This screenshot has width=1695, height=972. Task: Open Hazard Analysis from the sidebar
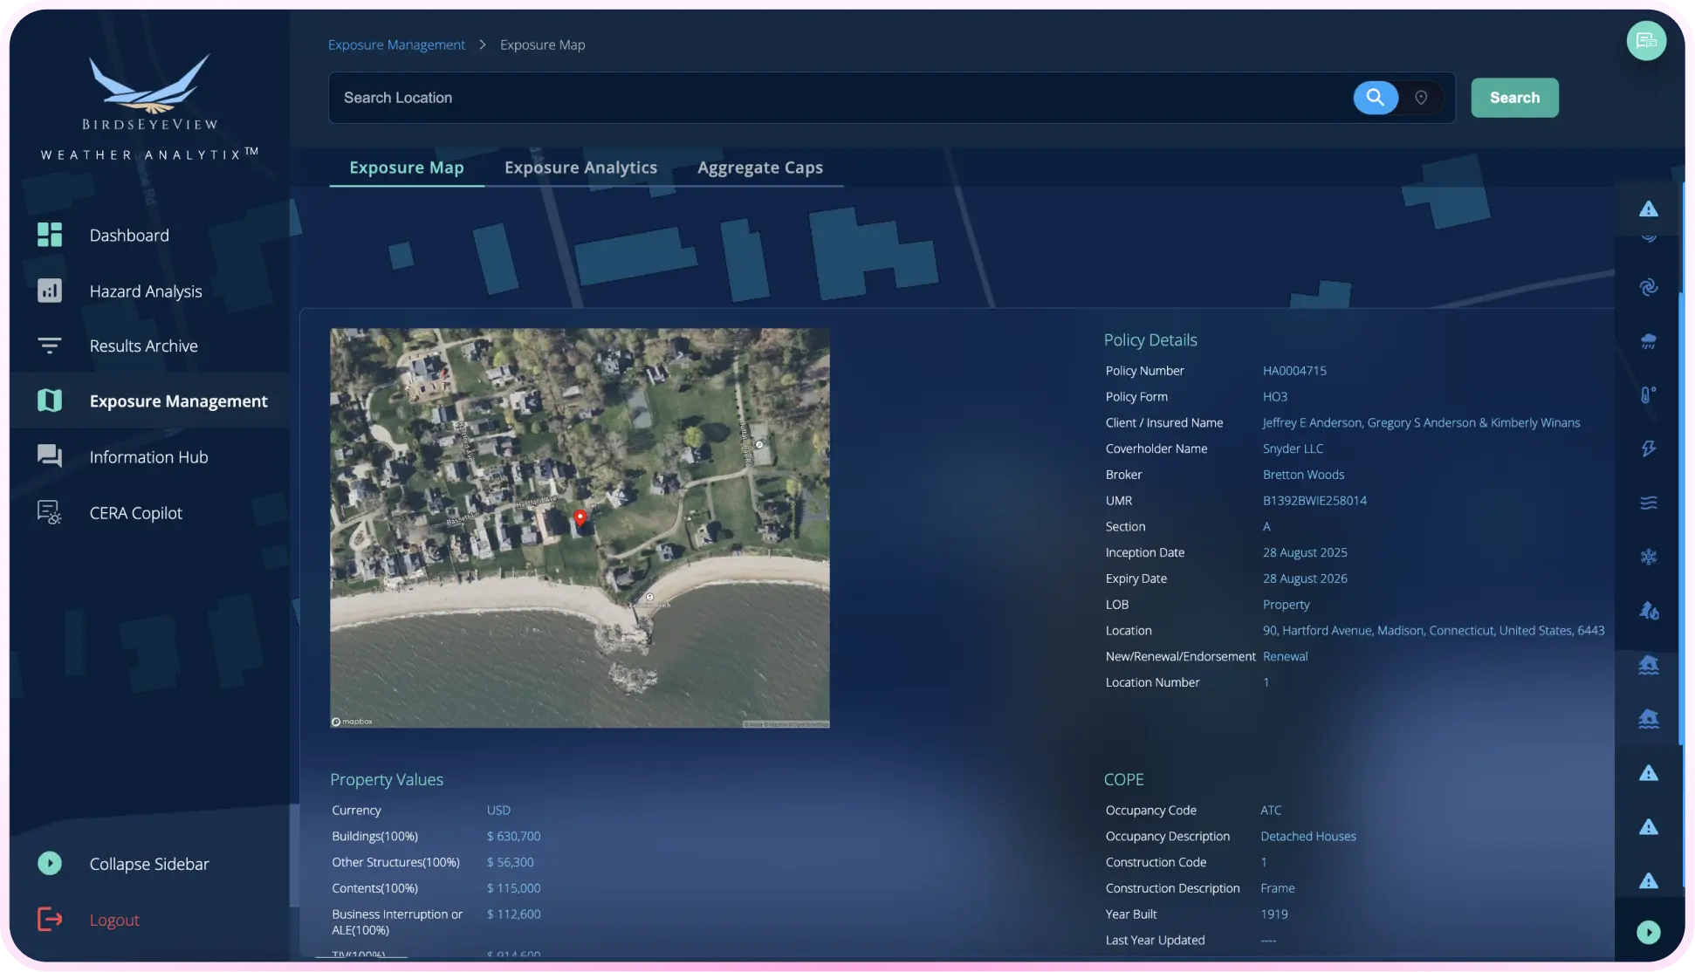click(x=145, y=291)
